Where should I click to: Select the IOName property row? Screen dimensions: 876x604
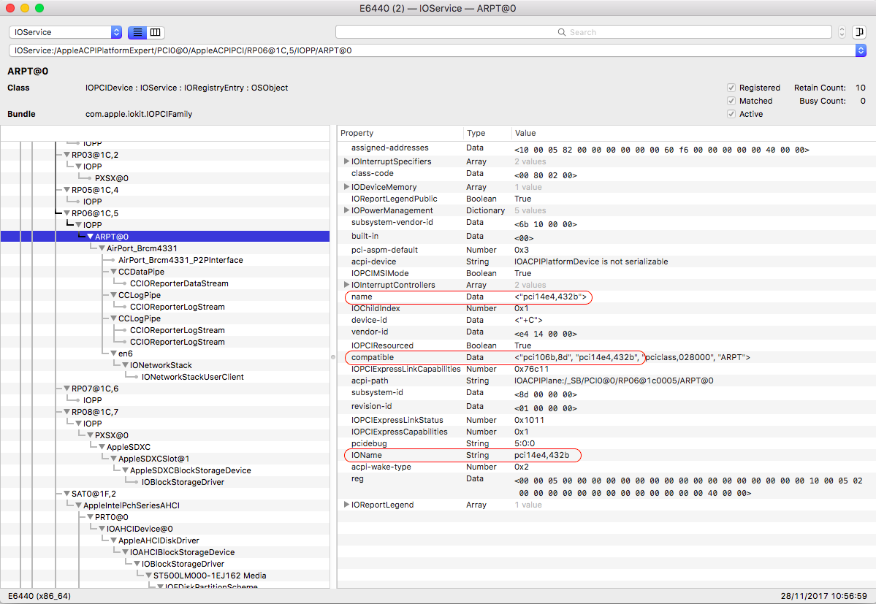click(x=606, y=455)
